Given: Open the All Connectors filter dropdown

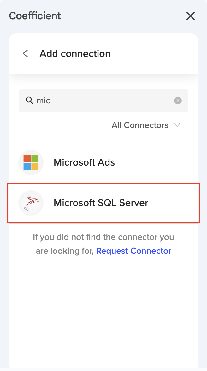Looking at the screenshot, I should click(140, 125).
